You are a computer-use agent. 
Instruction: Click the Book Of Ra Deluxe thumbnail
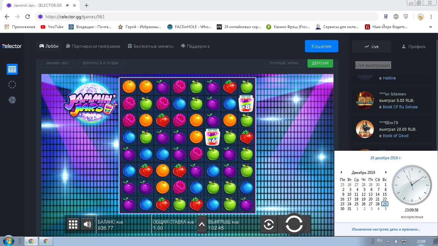[x=365, y=100]
